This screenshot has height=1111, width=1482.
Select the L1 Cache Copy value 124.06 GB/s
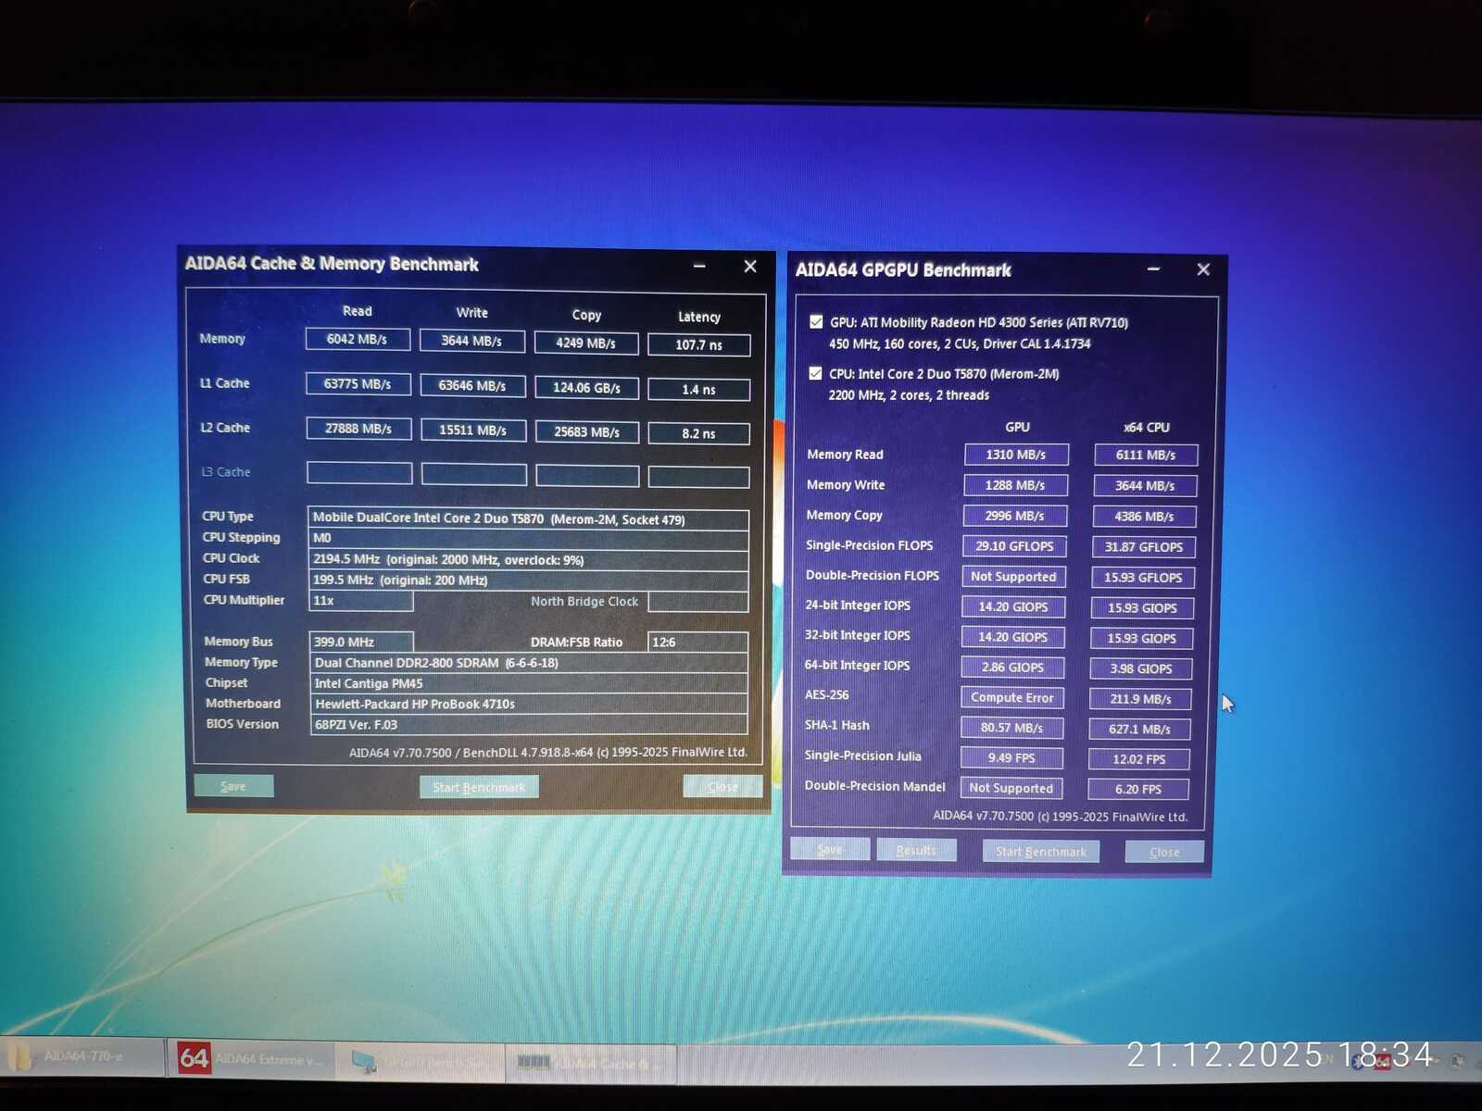coord(587,387)
